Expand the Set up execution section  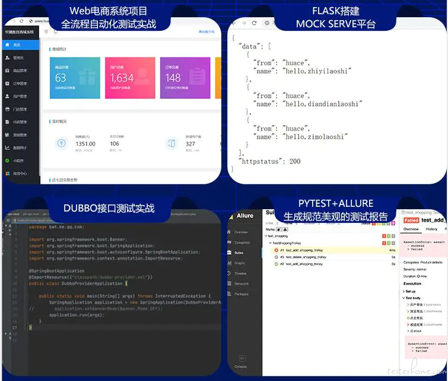coord(409,292)
